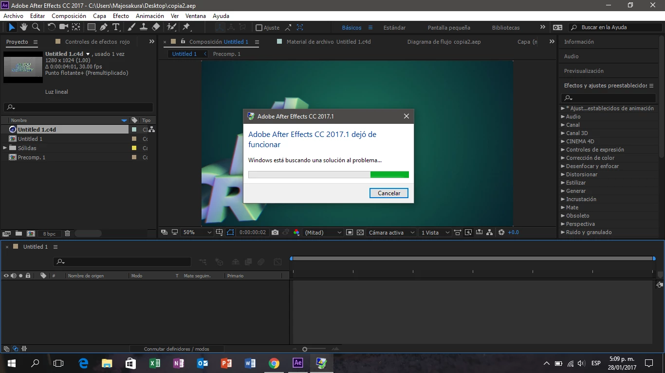
Task: Select the Clone Stamp tool
Action: (144, 27)
